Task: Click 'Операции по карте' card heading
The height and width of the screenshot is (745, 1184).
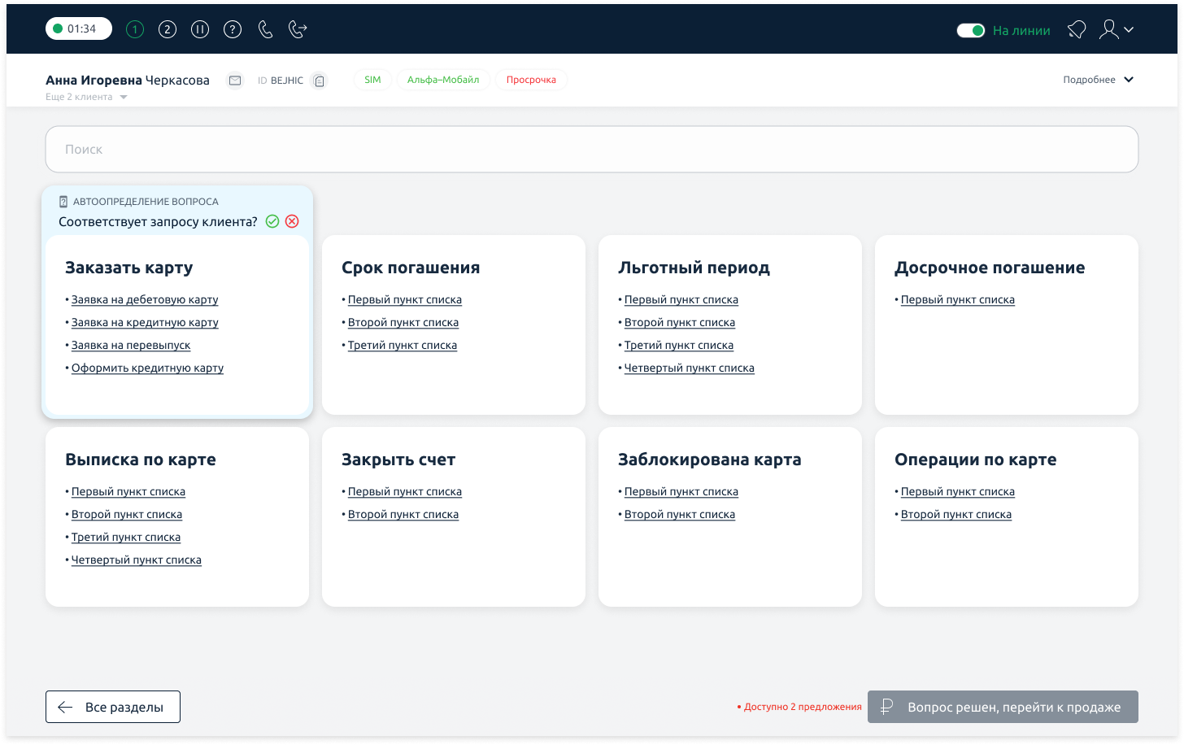Action: 976,460
